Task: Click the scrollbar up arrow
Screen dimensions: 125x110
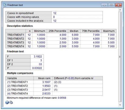Action: click(120, 10)
